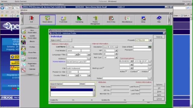The width and height of the screenshot is (193, 108).
Task: Open the Setup module
Action: (143, 19)
